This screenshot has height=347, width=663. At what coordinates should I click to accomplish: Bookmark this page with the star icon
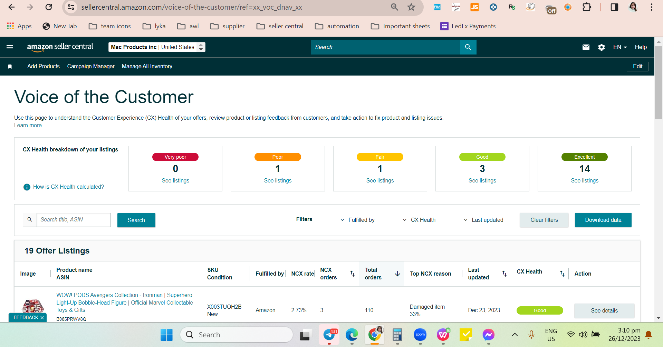click(x=411, y=7)
